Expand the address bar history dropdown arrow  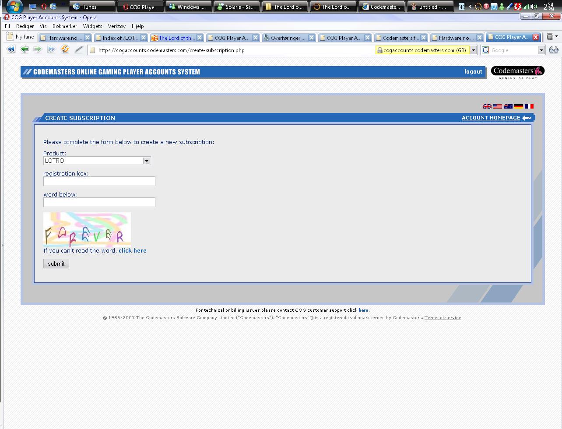pos(473,50)
